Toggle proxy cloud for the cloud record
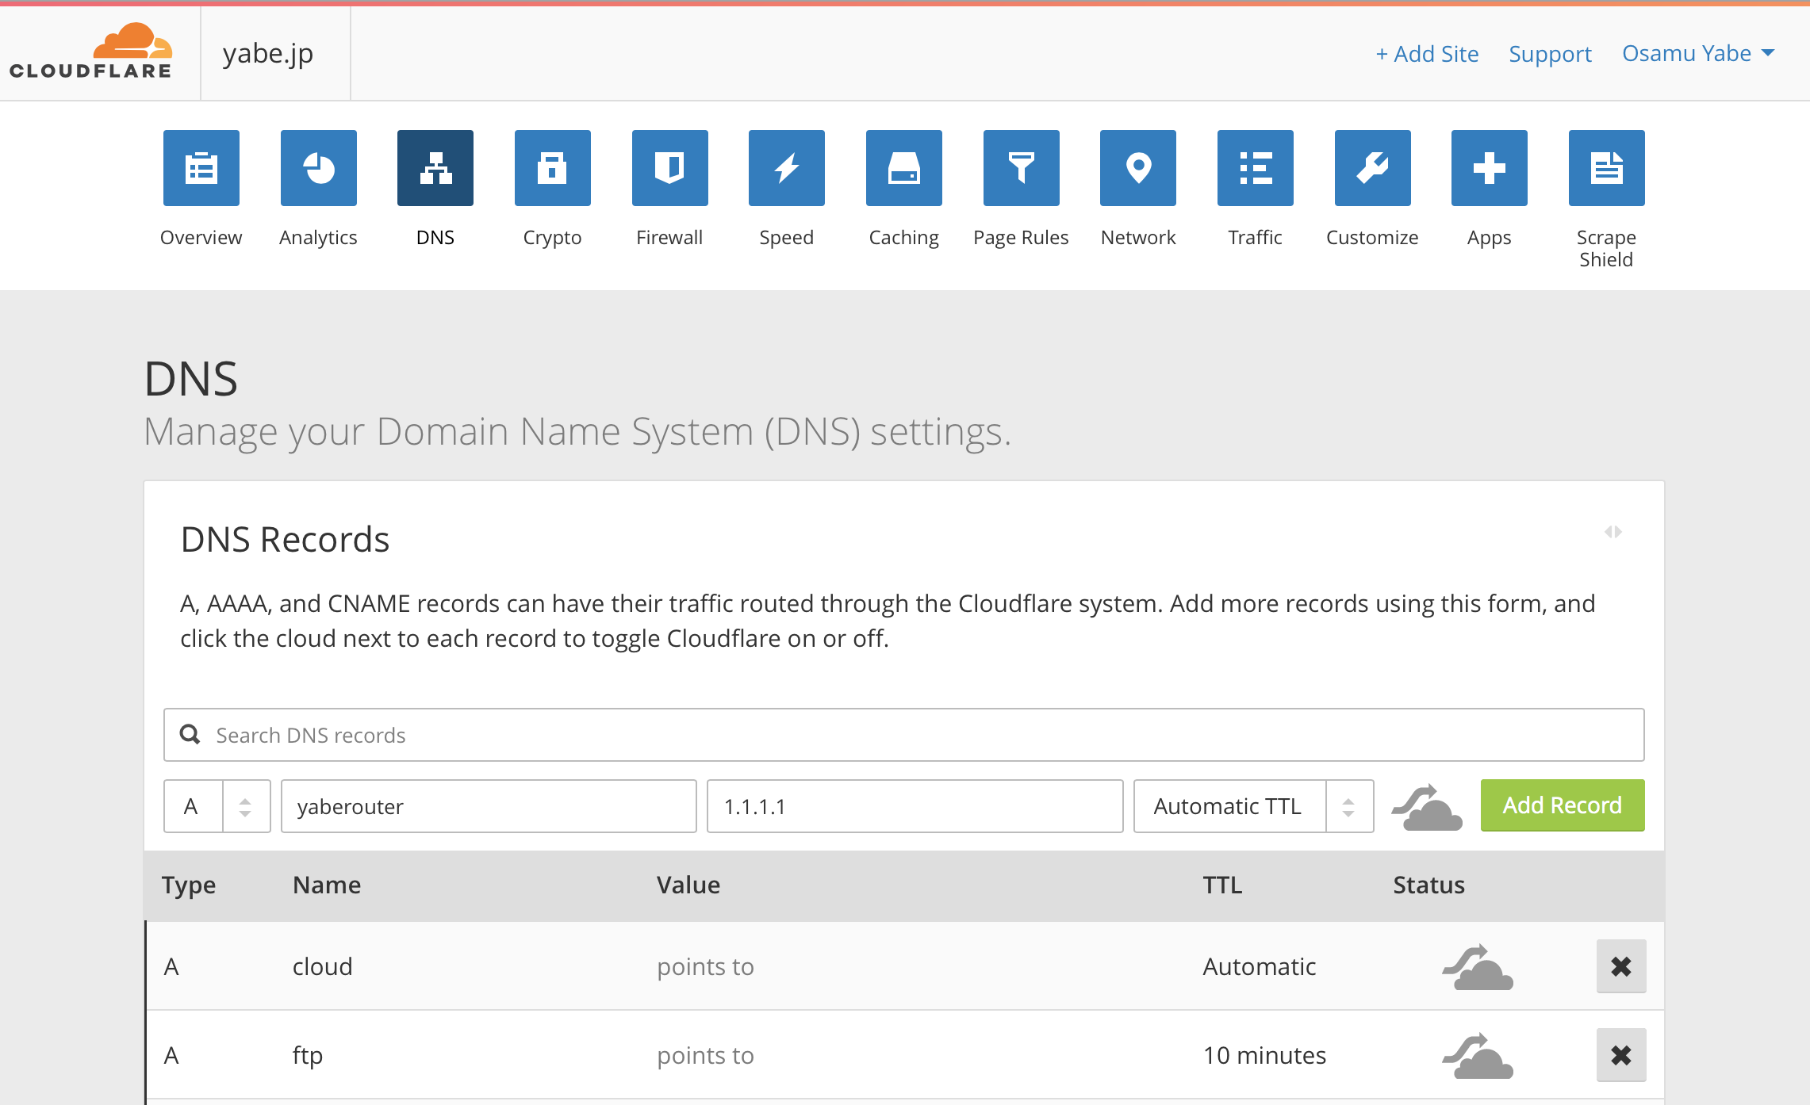1810x1105 pixels. [1478, 967]
